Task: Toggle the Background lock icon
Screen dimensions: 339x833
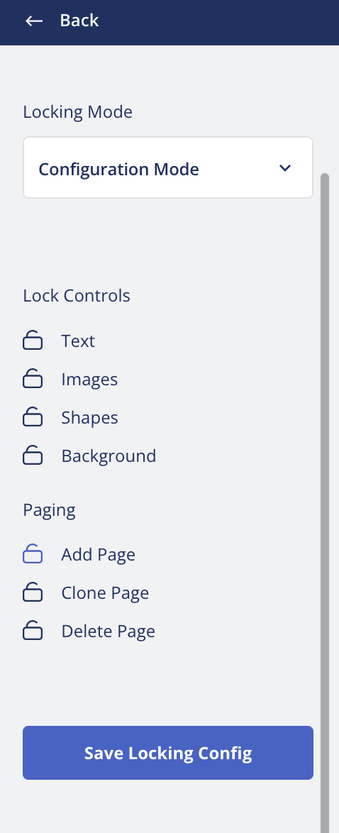Action: [x=33, y=456]
